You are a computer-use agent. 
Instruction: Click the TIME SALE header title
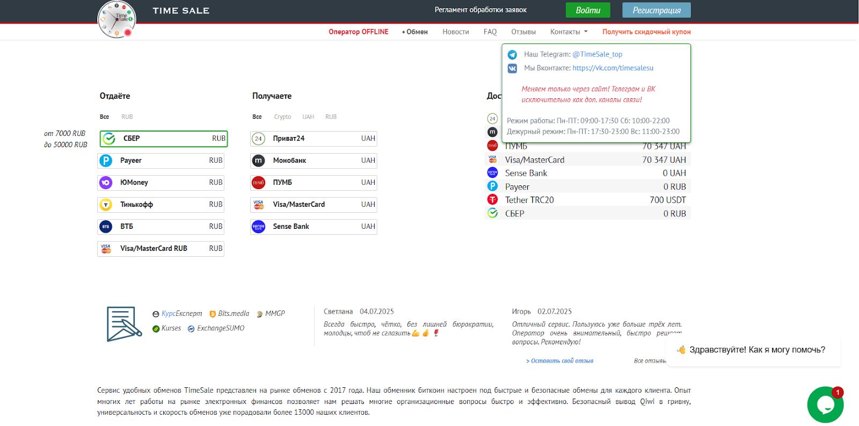point(181,11)
